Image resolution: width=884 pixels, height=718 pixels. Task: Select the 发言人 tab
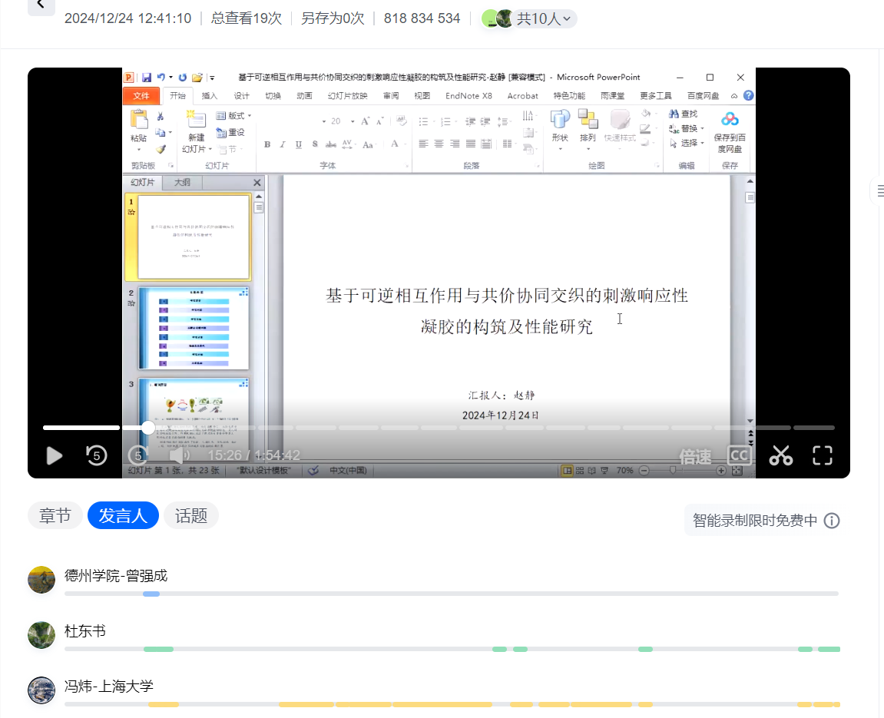click(x=123, y=516)
